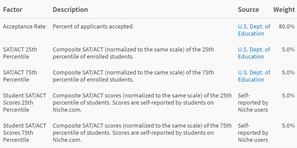Click 'Percent of applicants accepted' description
Viewport: 297px width, 148px height.
tap(93, 27)
